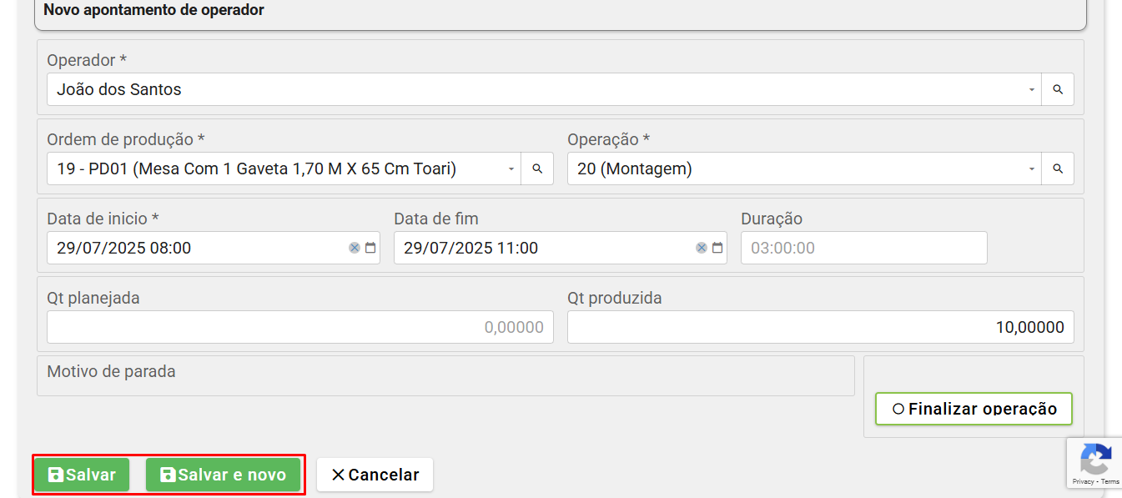This screenshot has width=1122, height=498.
Task: Expand the Operação dropdown
Action: click(x=1032, y=169)
